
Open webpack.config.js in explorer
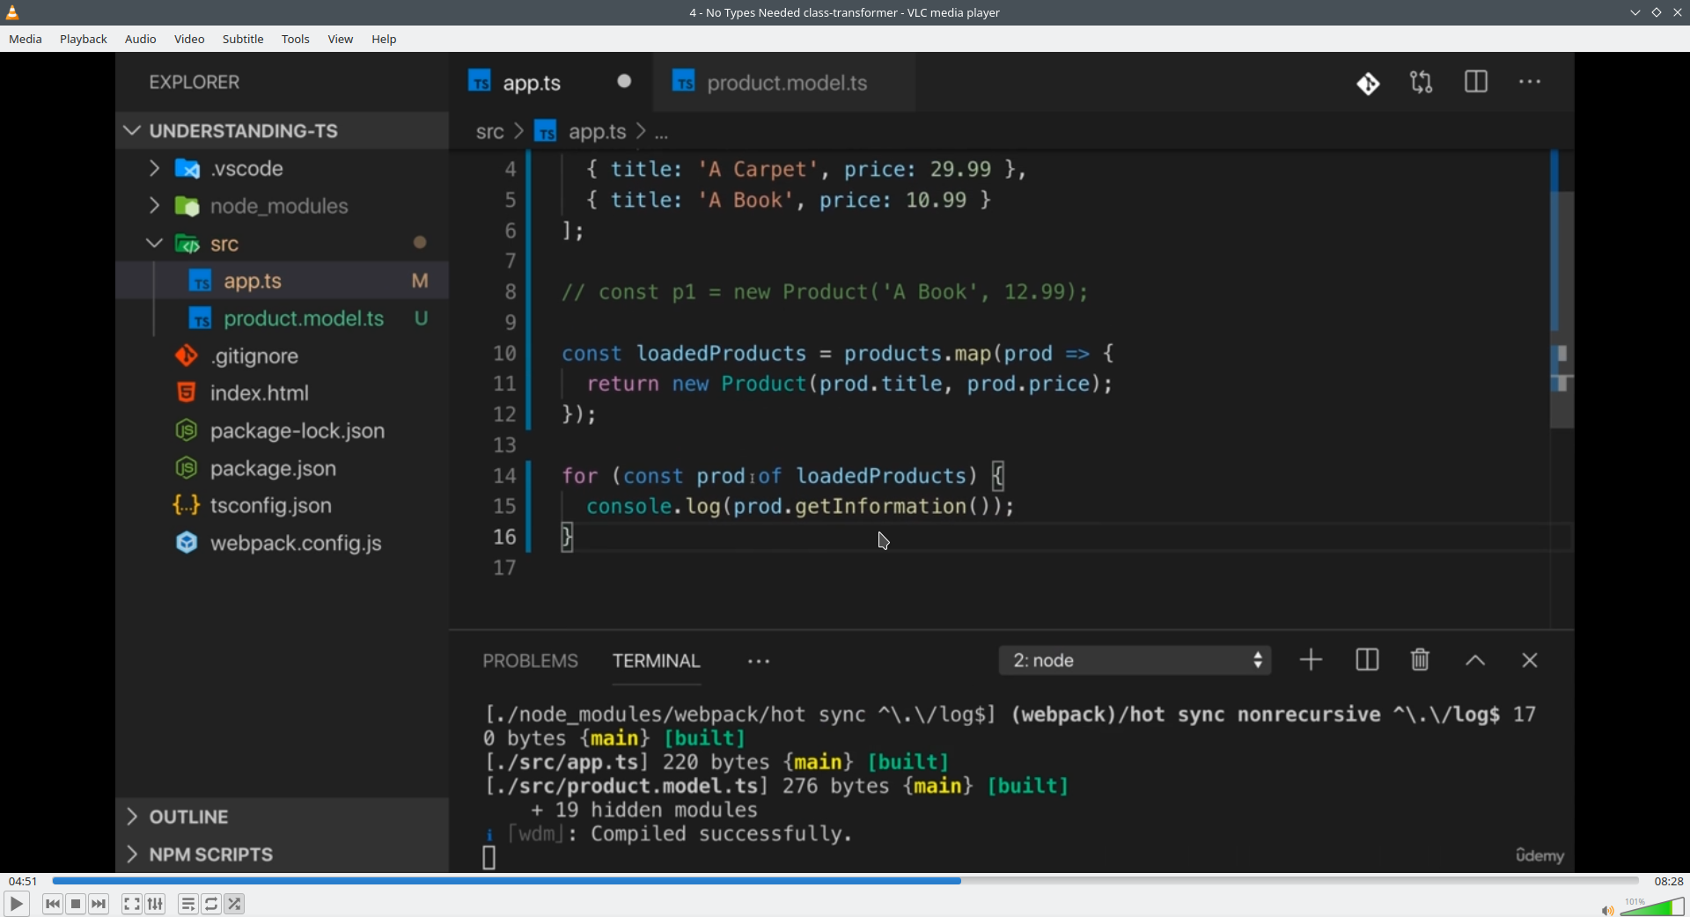tap(282, 543)
